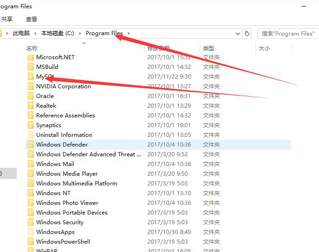
Task: Click the Oracle folder icon
Action: click(x=31, y=96)
